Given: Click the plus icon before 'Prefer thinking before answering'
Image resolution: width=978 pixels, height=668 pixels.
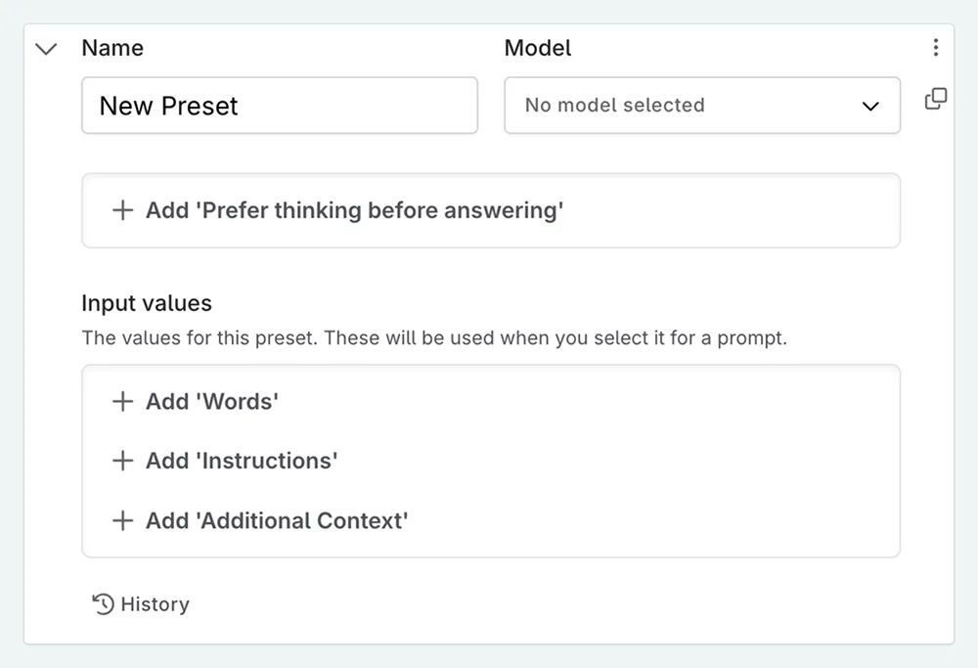Looking at the screenshot, I should point(122,210).
